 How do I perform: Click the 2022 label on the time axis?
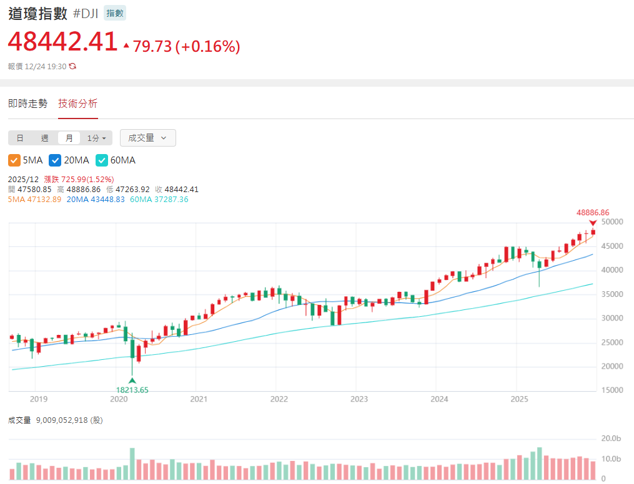(279, 399)
